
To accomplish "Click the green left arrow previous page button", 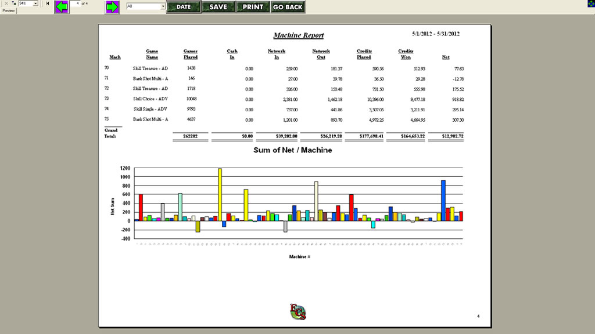I will click(62, 7).
